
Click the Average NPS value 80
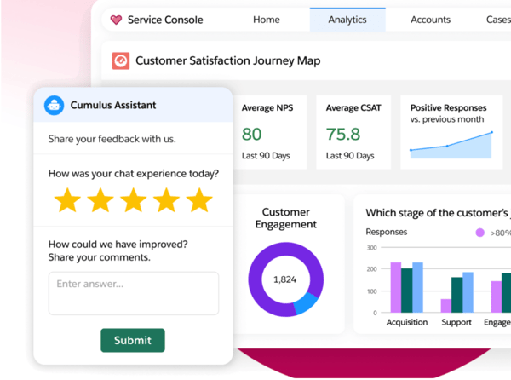[251, 135]
